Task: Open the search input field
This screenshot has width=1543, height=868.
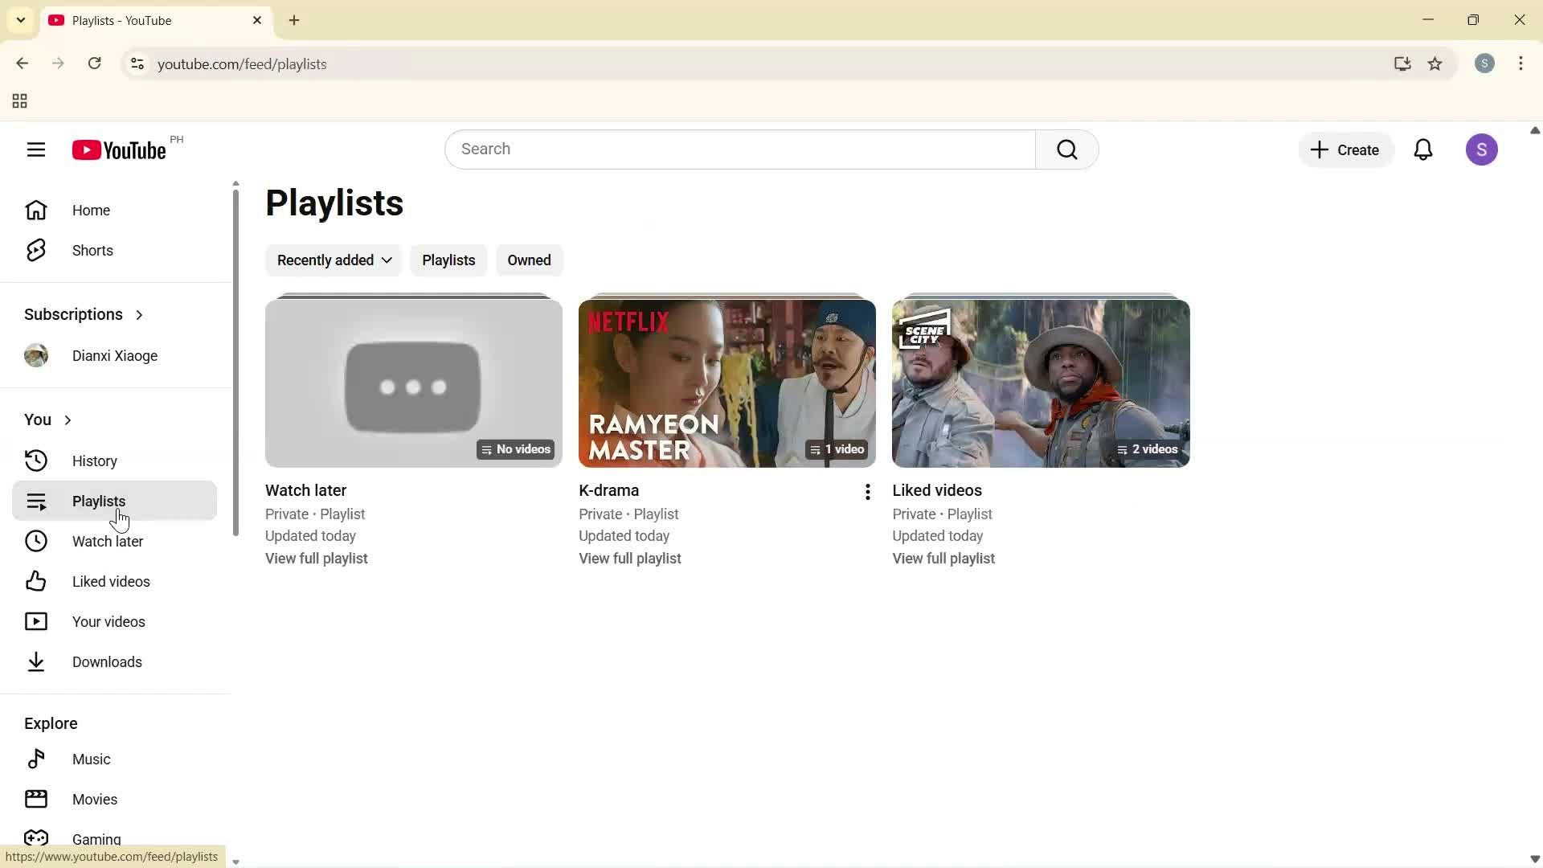Action: click(739, 149)
